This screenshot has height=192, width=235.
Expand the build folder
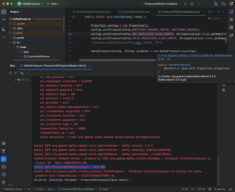pyautogui.click(x=10, y=33)
